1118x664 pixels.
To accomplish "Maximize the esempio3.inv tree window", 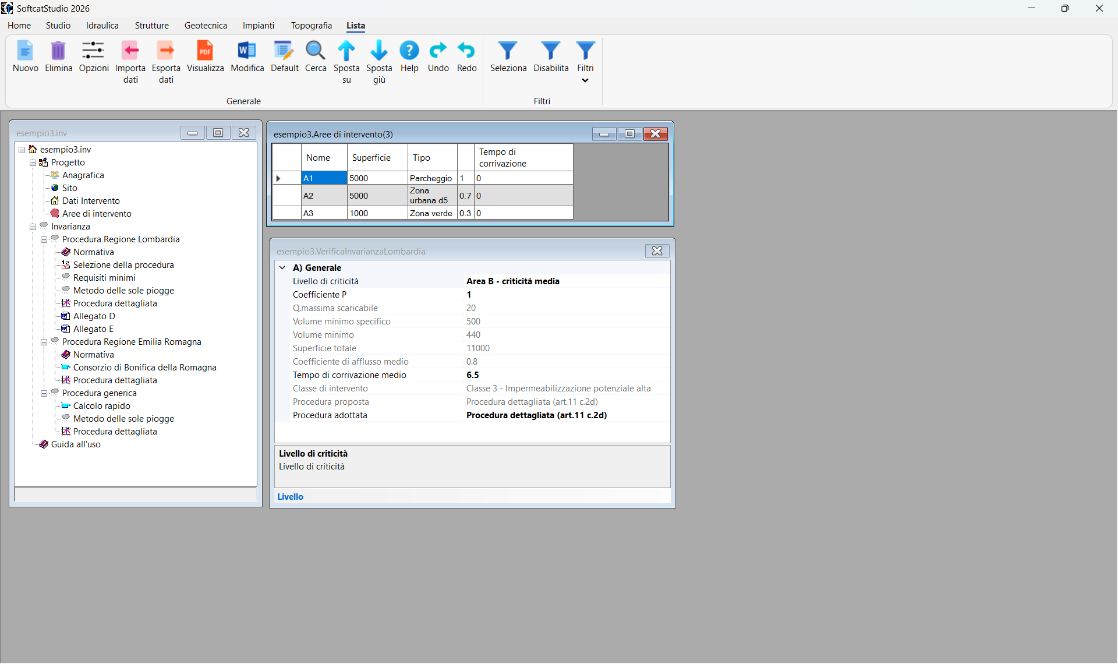I will coord(218,133).
